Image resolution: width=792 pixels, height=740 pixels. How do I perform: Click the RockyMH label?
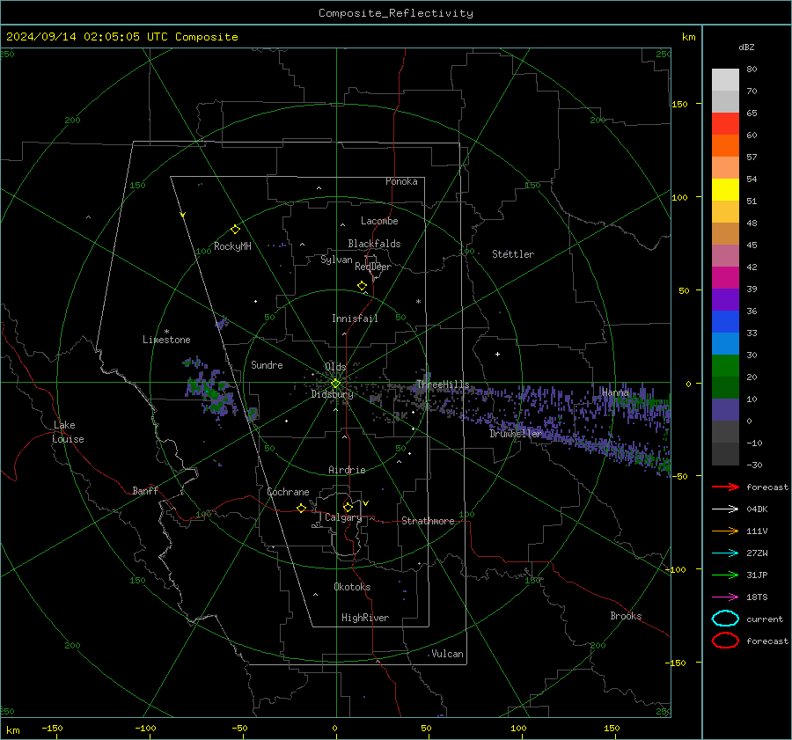(232, 246)
